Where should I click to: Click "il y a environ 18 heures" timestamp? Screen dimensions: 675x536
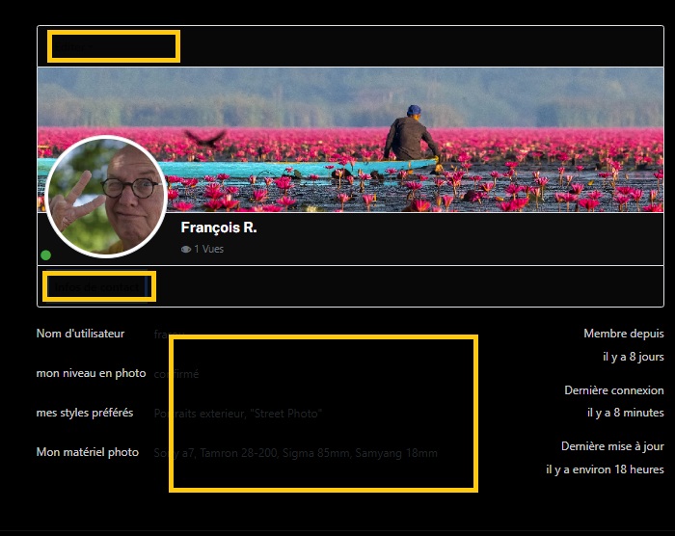click(604, 469)
